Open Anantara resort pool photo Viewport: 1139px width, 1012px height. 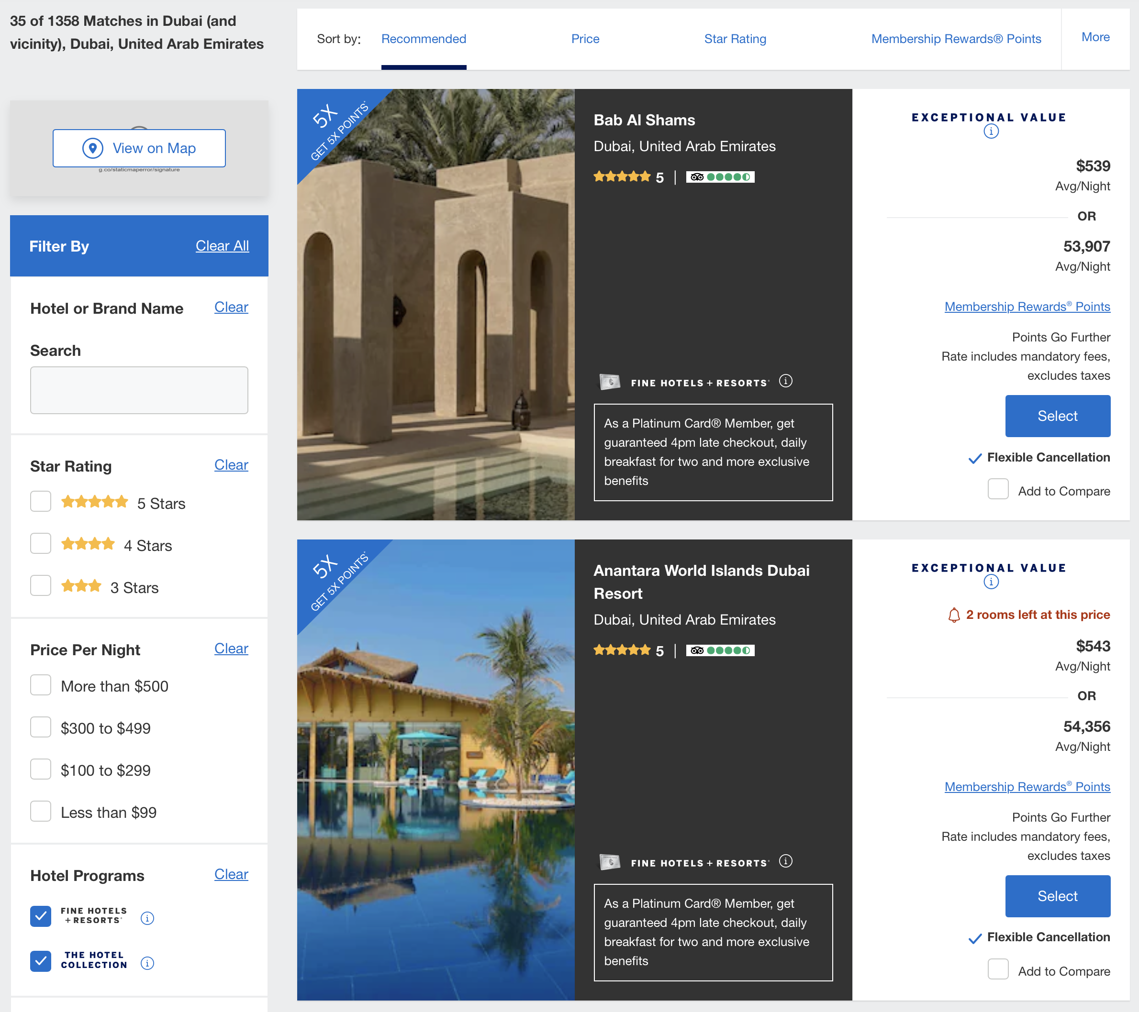click(436, 770)
